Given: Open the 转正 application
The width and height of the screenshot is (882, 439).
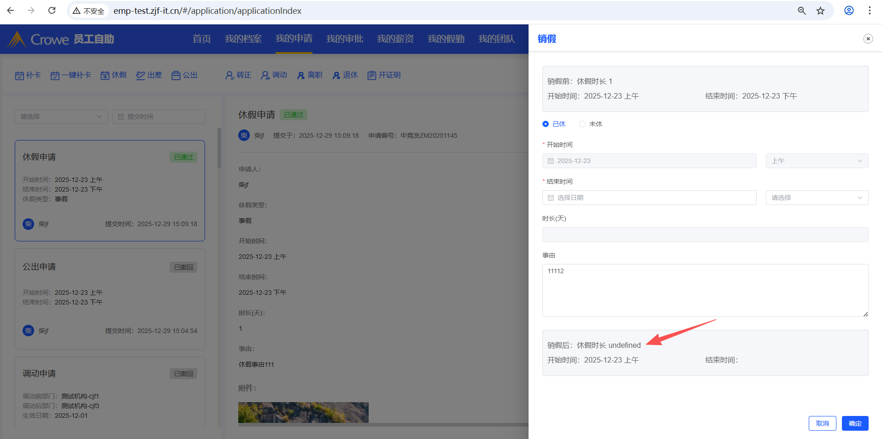Looking at the screenshot, I should [x=238, y=75].
